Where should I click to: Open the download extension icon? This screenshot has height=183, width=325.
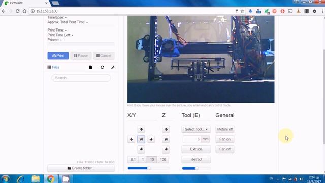[x=298, y=11]
